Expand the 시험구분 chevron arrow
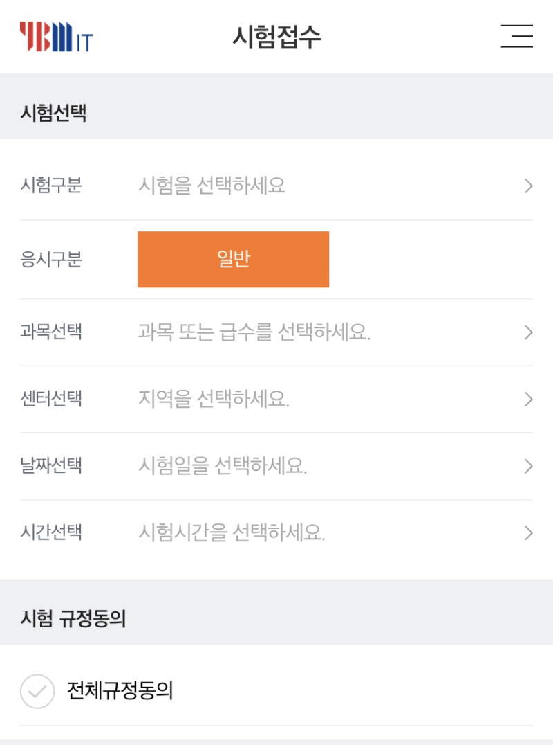The height and width of the screenshot is (745, 553). click(529, 186)
